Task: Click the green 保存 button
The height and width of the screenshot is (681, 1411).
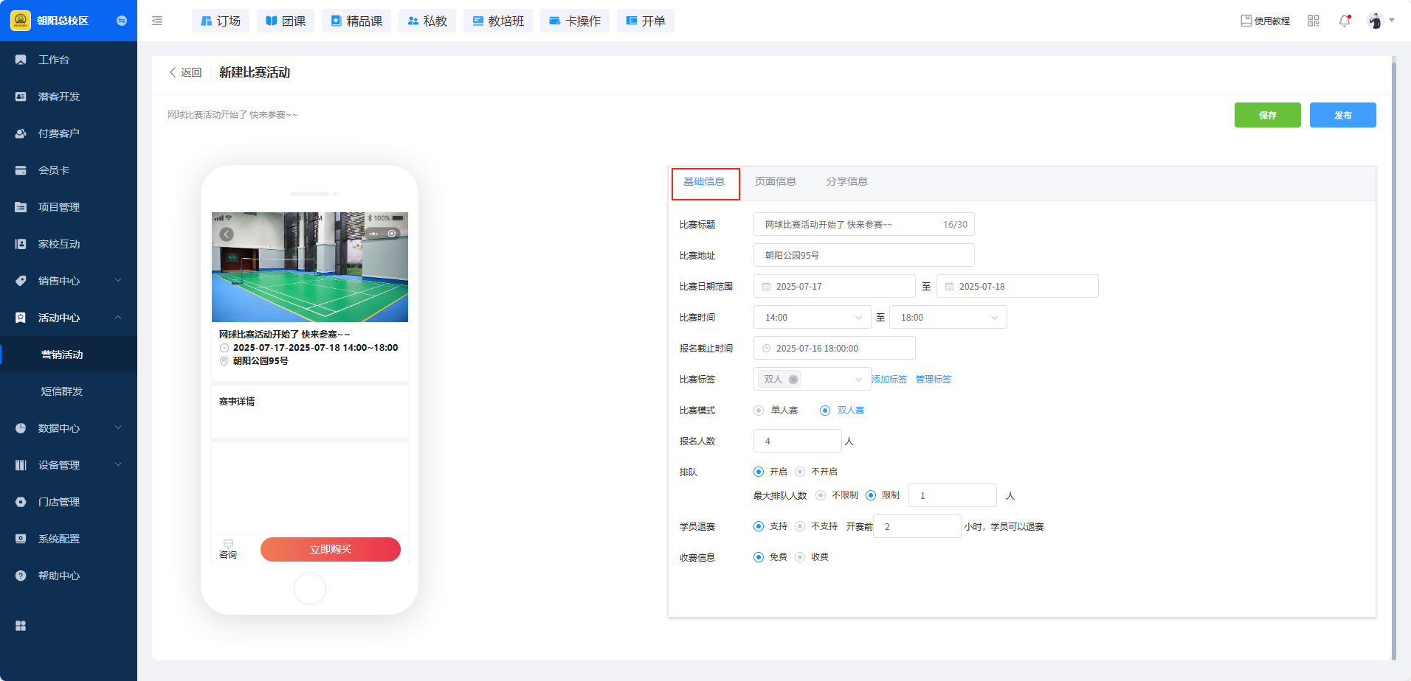Action: pyautogui.click(x=1267, y=115)
